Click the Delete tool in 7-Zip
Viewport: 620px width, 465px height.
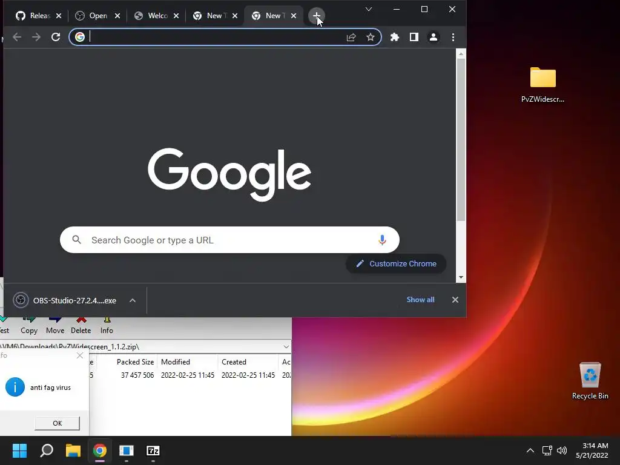[81, 325]
